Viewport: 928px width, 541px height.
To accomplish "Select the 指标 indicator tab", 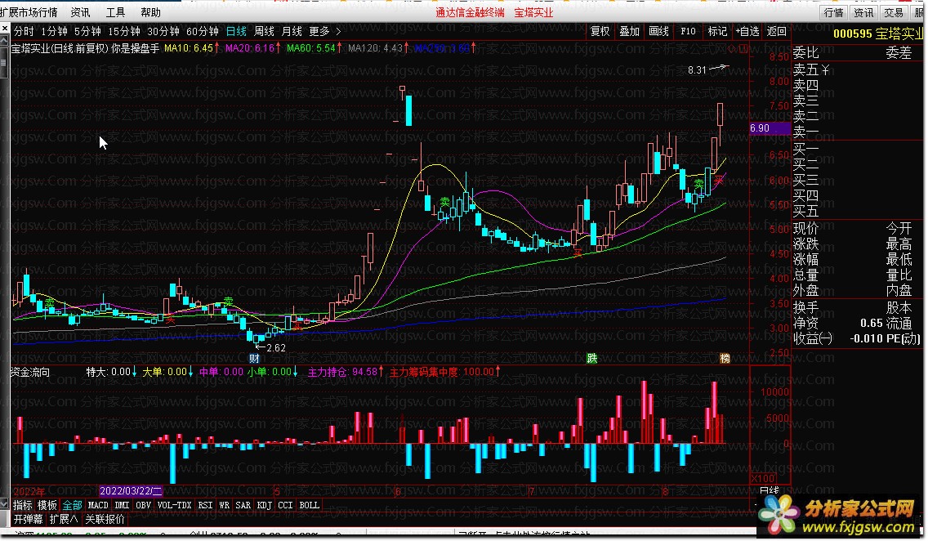I will click(23, 505).
